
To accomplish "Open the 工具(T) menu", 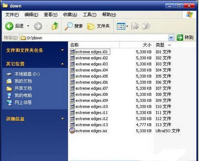I will [90, 14].
